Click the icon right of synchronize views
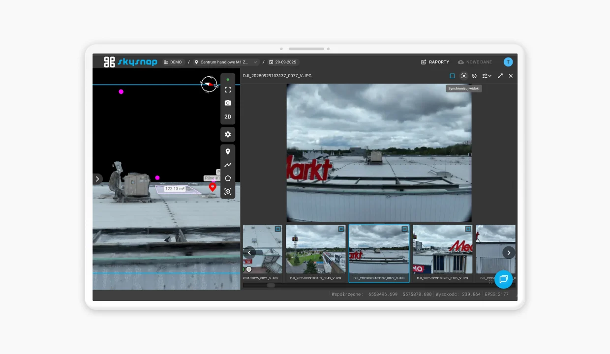 pos(475,76)
